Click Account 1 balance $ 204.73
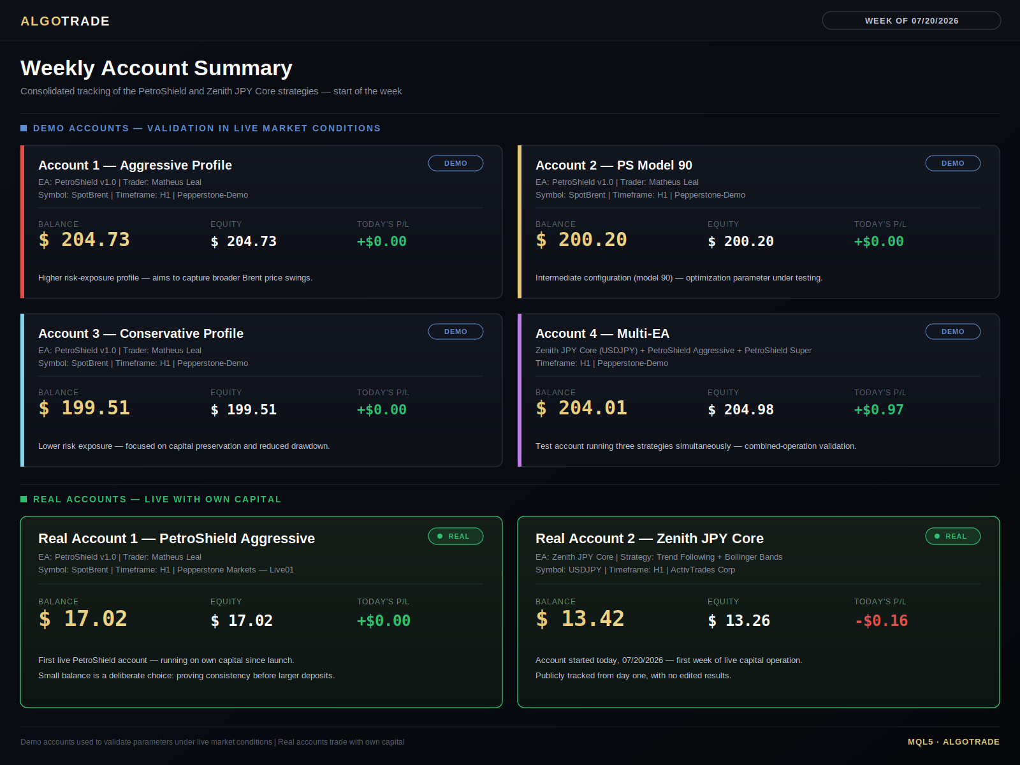The width and height of the screenshot is (1020, 765). click(x=84, y=240)
